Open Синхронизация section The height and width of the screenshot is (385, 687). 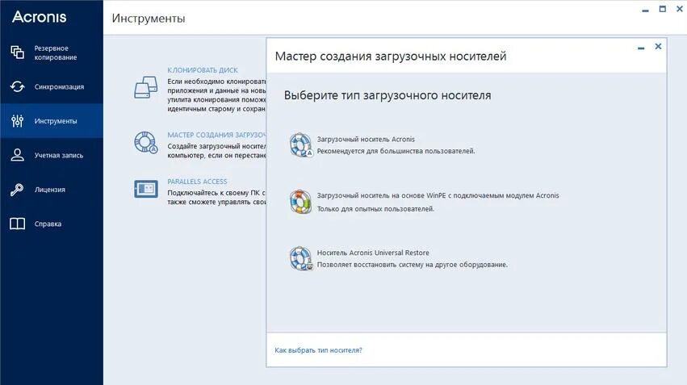(52, 86)
